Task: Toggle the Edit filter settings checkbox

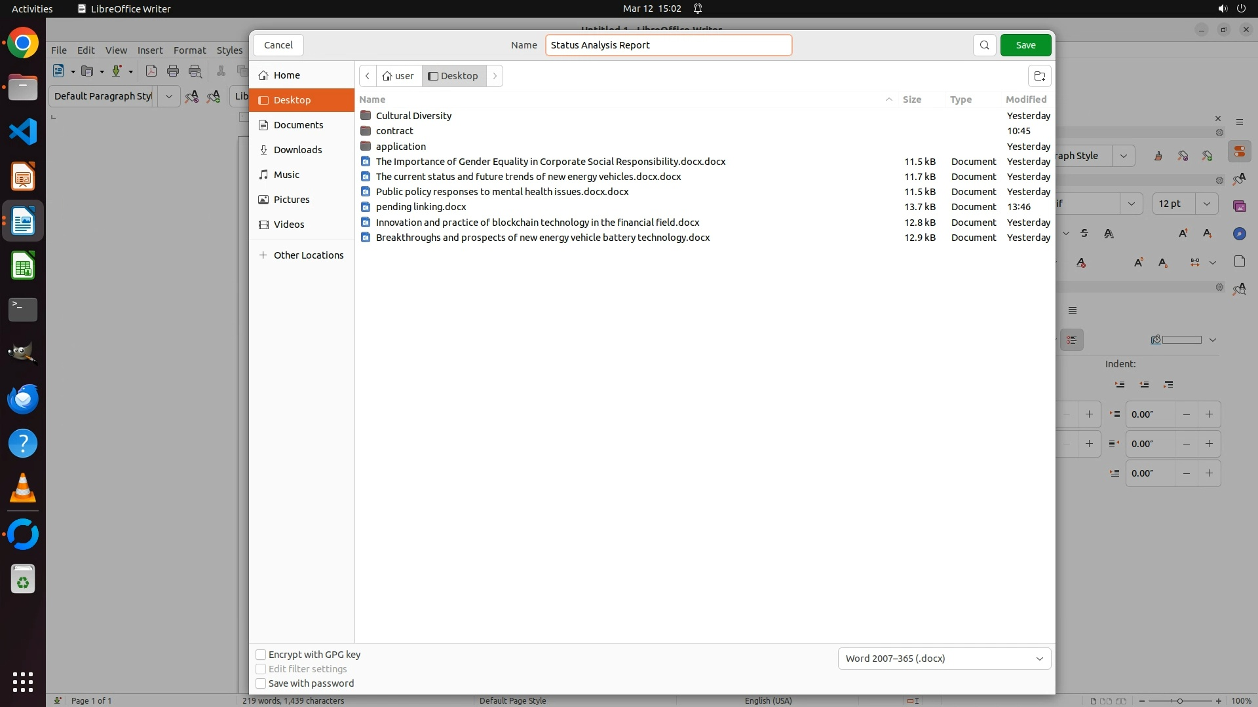Action: 261,669
